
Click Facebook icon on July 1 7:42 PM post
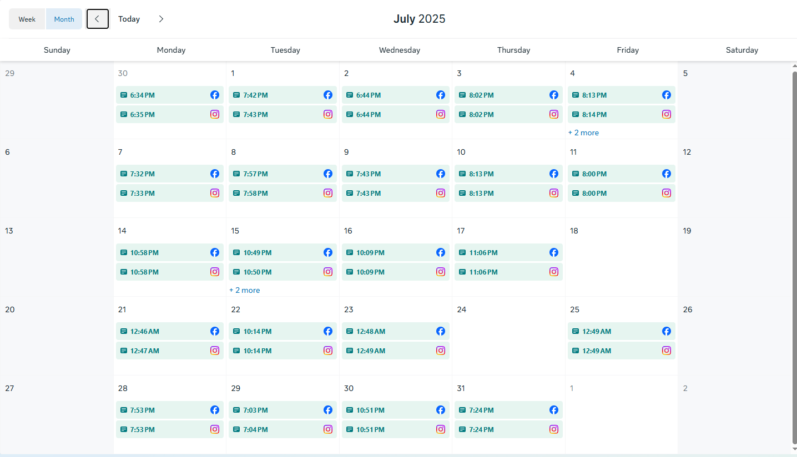tap(328, 95)
